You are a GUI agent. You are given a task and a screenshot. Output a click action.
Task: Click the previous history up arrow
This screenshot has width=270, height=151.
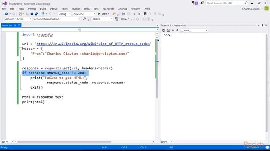click(173, 31)
